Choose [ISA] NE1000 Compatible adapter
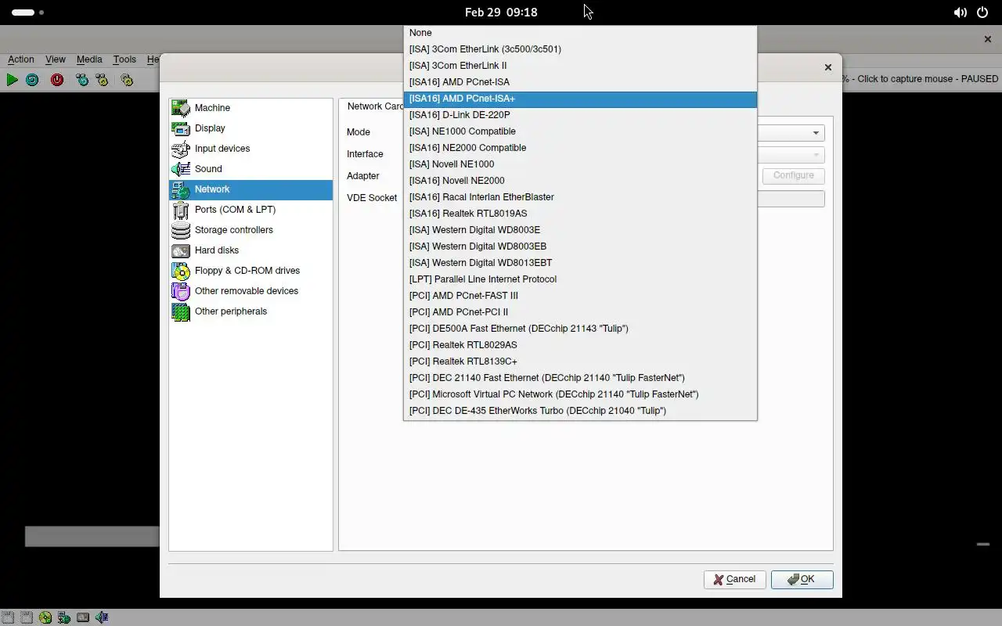The width and height of the screenshot is (1002, 626). point(580,131)
